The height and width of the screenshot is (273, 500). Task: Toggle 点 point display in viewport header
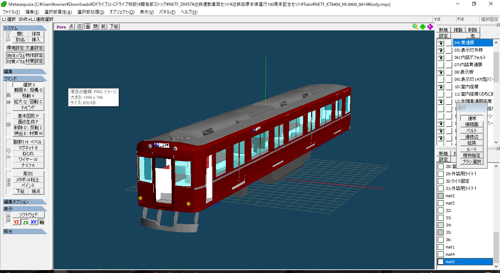click(x=71, y=26)
